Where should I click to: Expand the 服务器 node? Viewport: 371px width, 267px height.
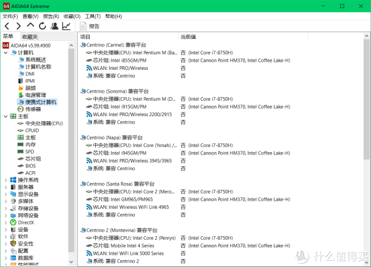6,187
